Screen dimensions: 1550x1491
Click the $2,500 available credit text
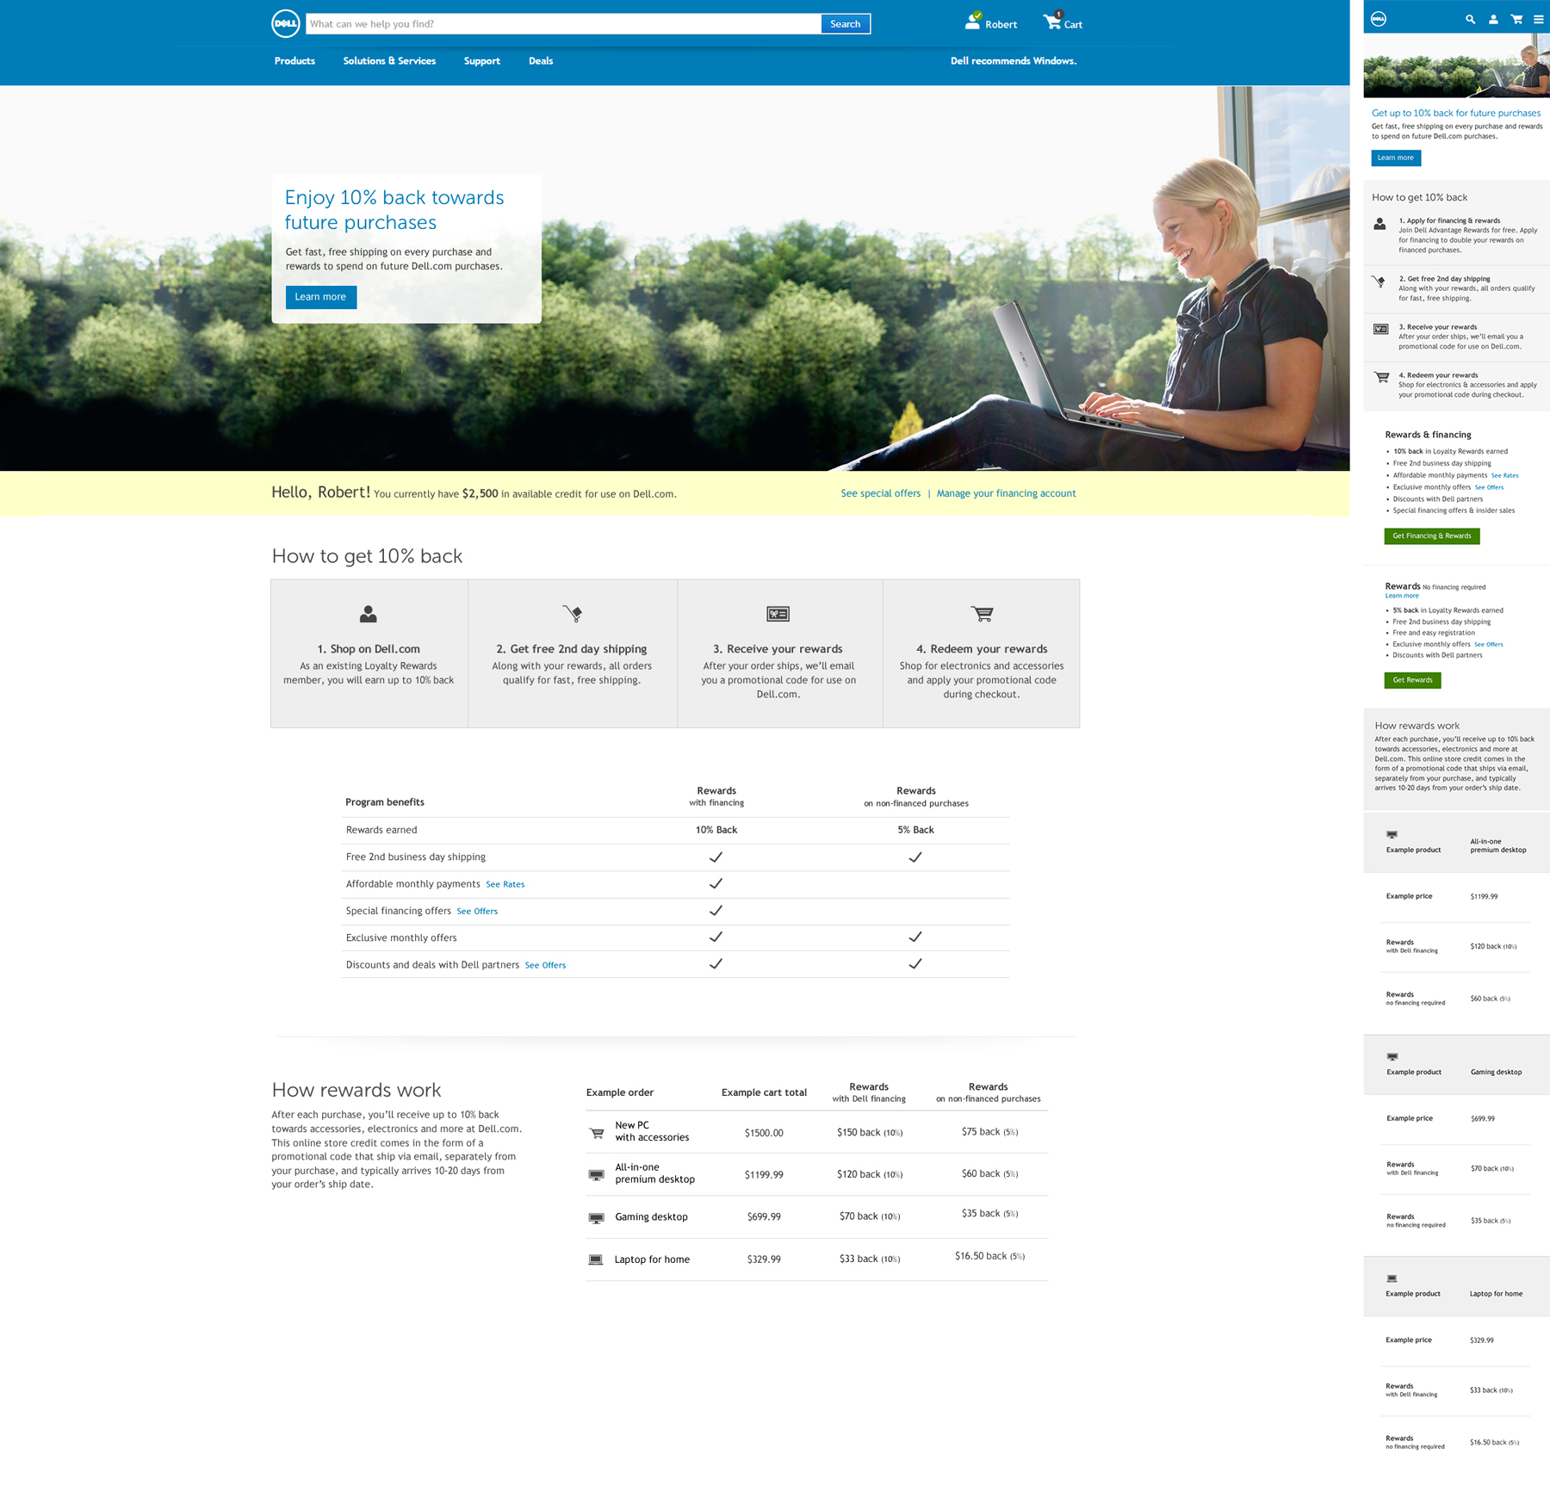tap(480, 493)
